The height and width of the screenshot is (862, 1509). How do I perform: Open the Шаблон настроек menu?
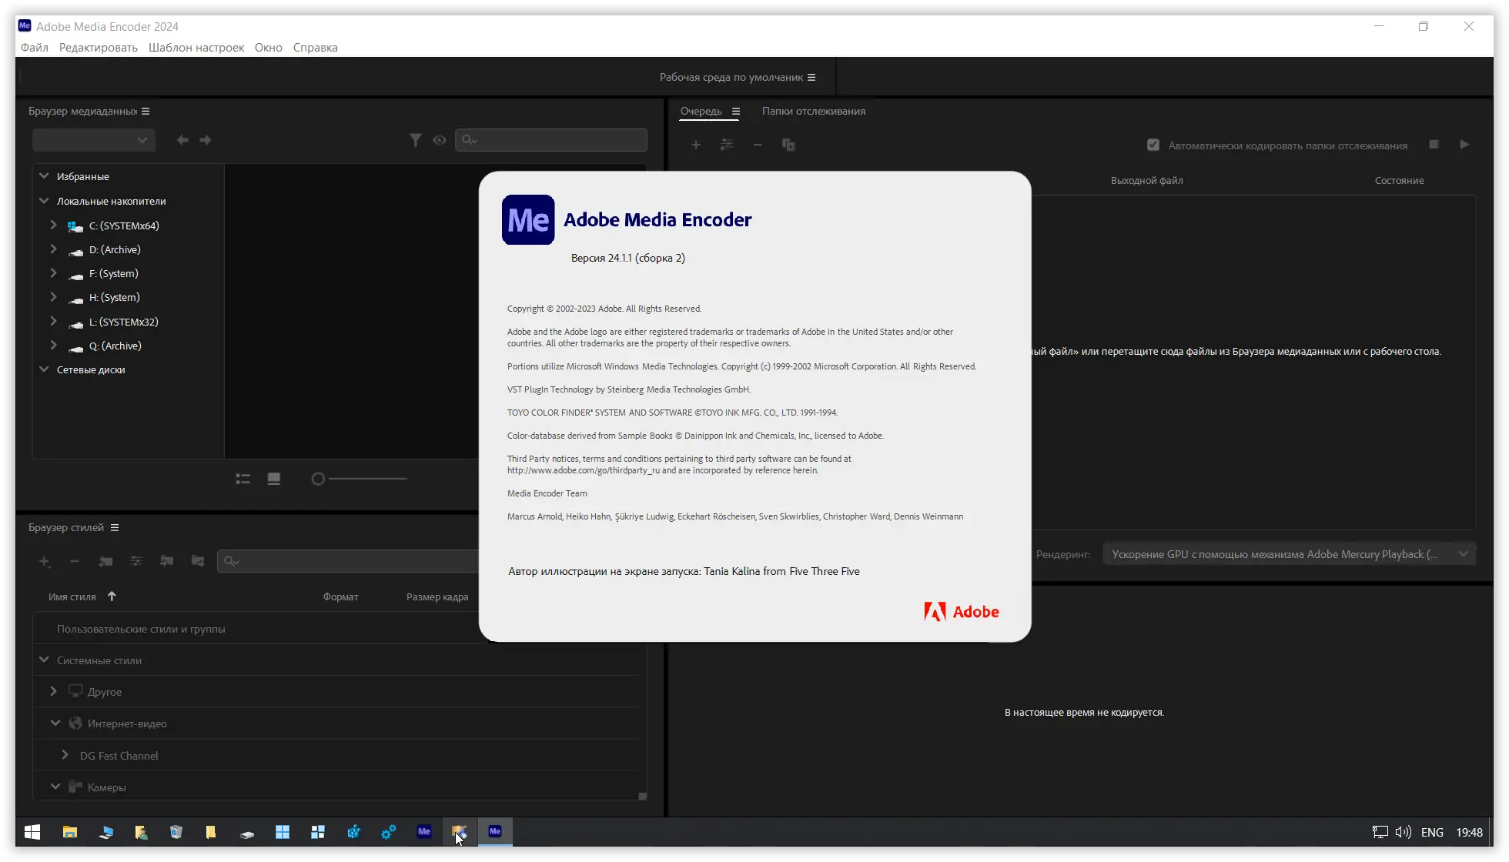(x=196, y=48)
